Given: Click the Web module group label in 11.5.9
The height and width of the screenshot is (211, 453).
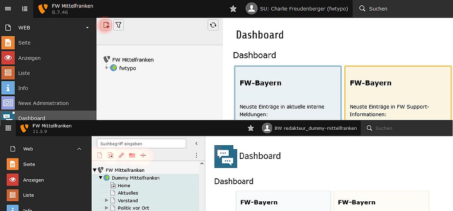Looking at the screenshot, I should tap(28, 149).
